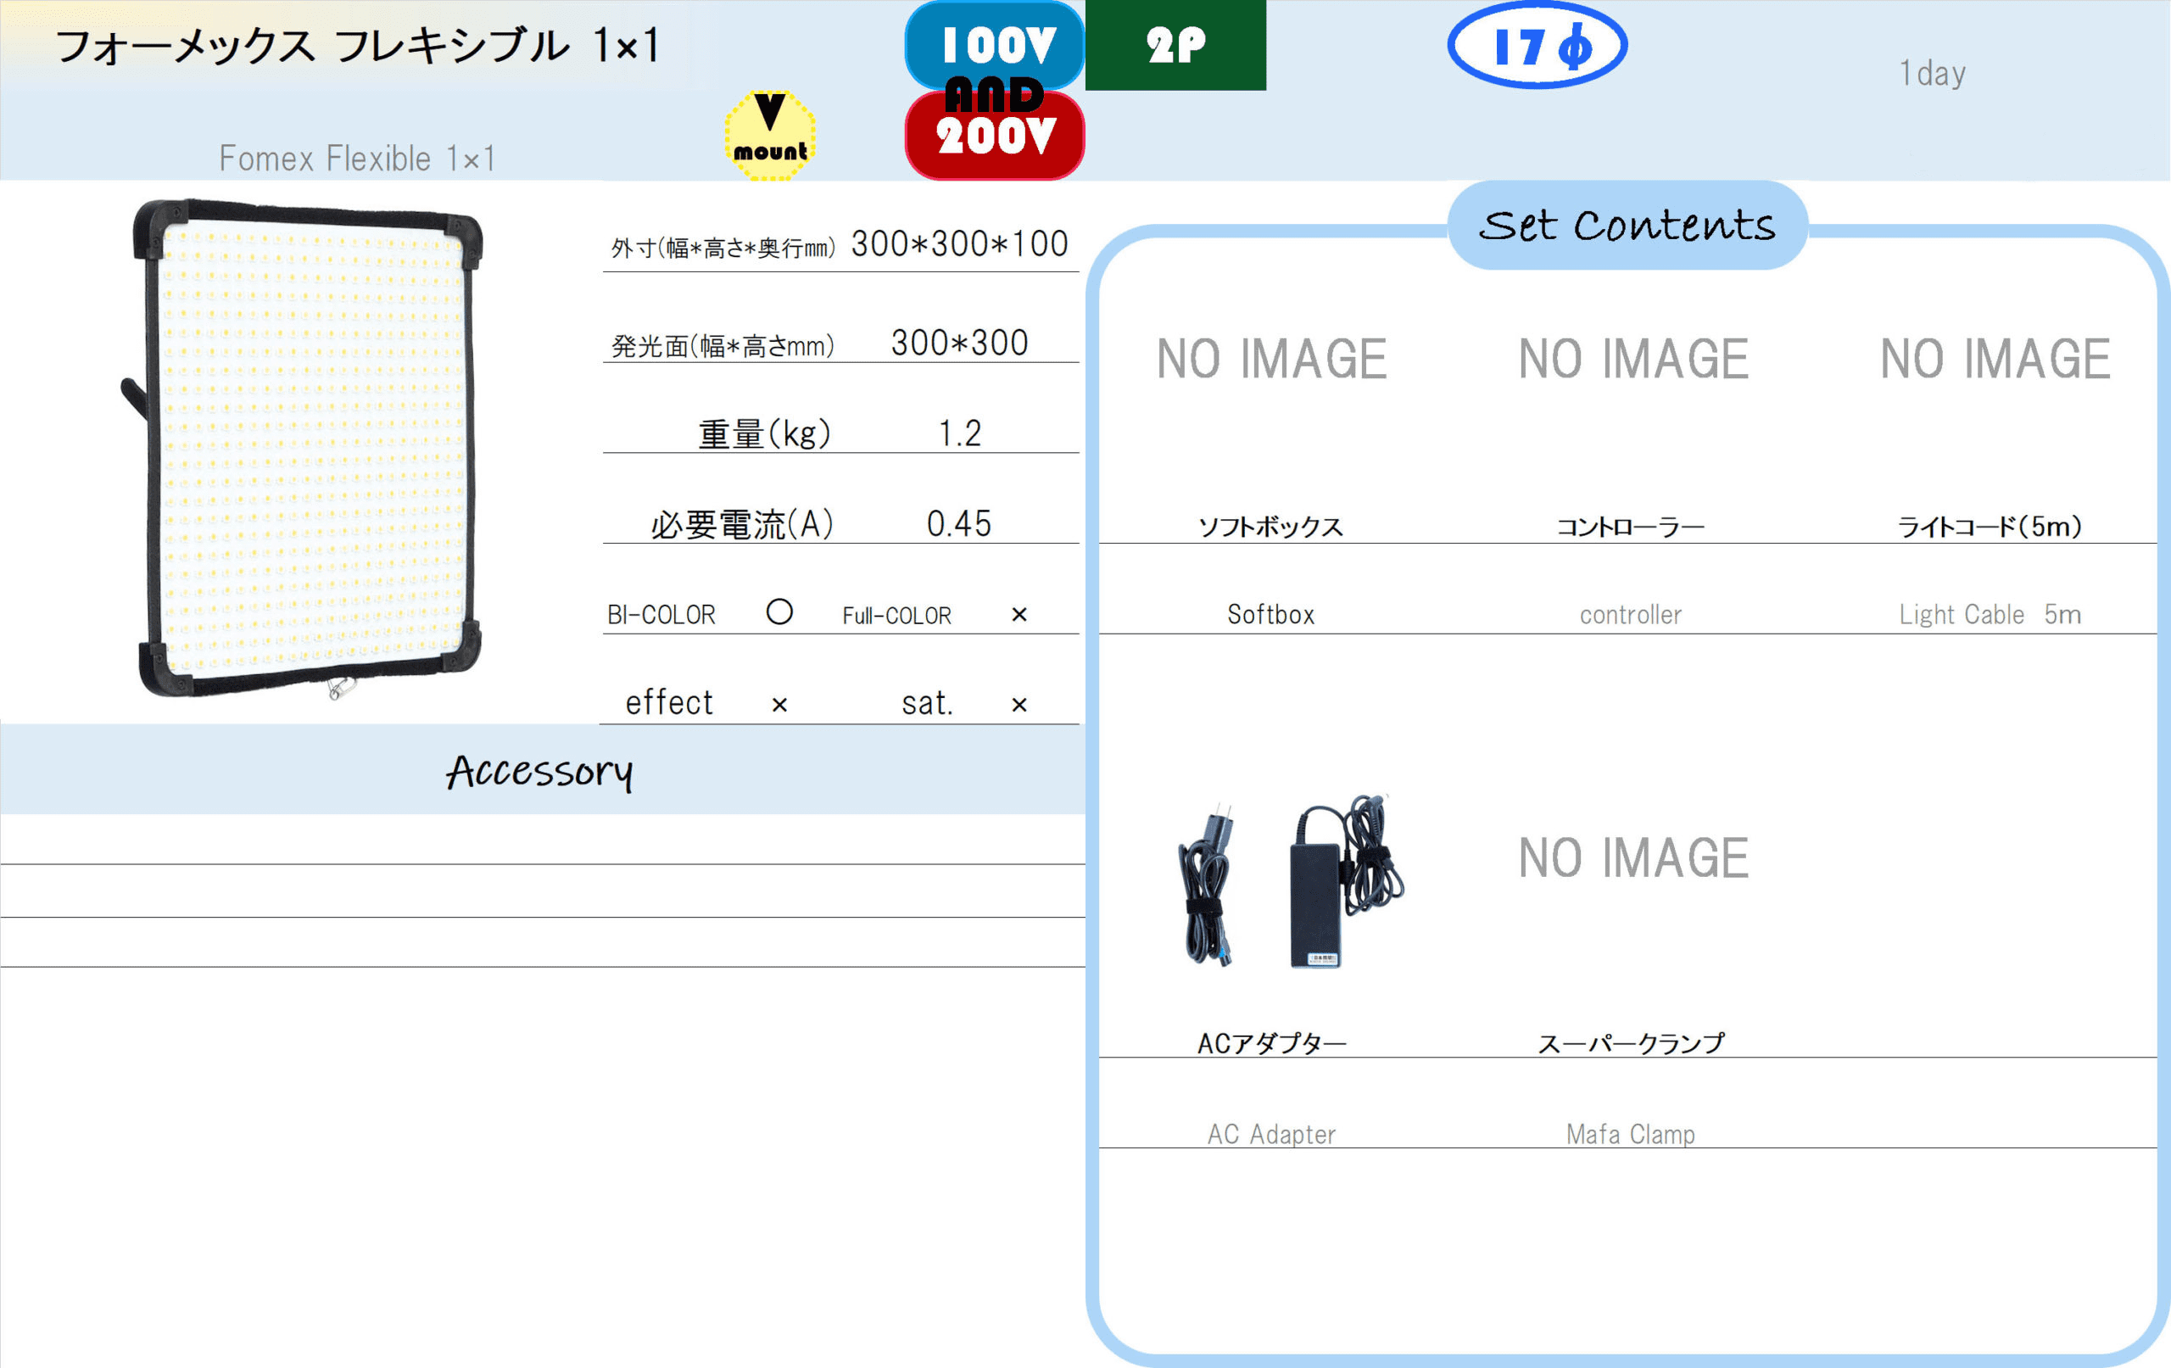Click the 必要電流(A) label

pyautogui.click(x=743, y=524)
